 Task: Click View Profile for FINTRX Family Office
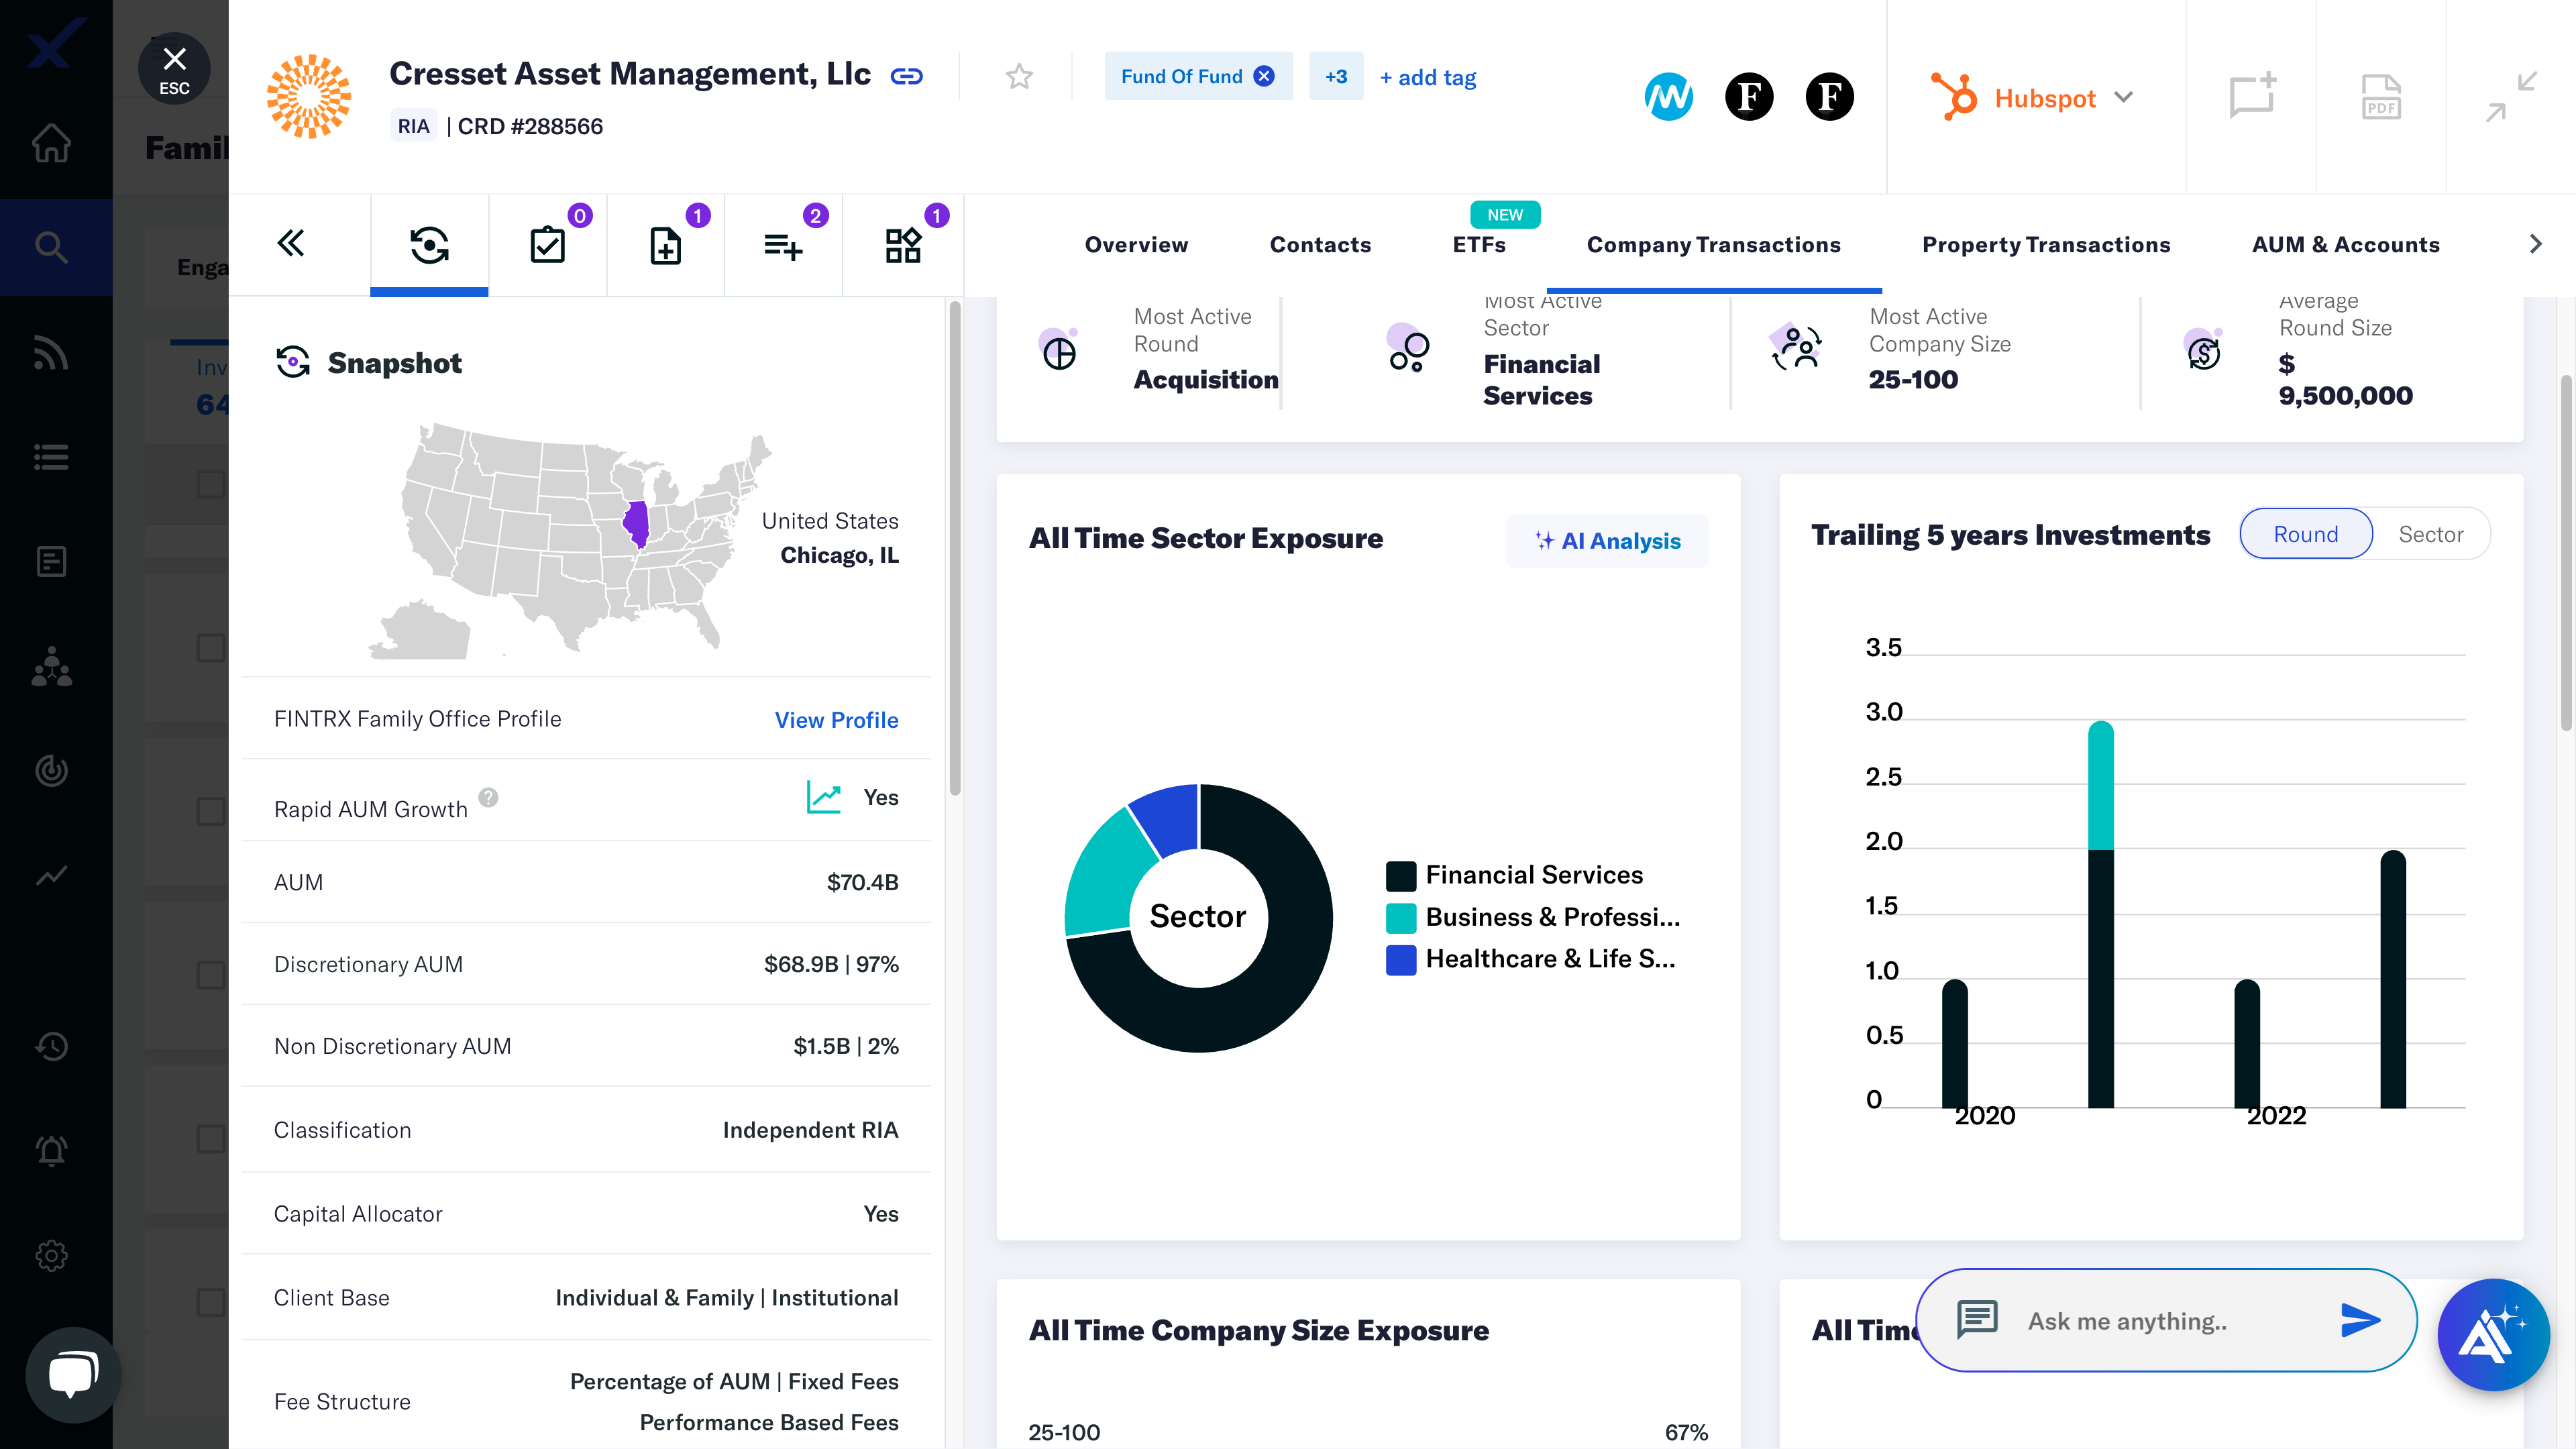[836, 720]
